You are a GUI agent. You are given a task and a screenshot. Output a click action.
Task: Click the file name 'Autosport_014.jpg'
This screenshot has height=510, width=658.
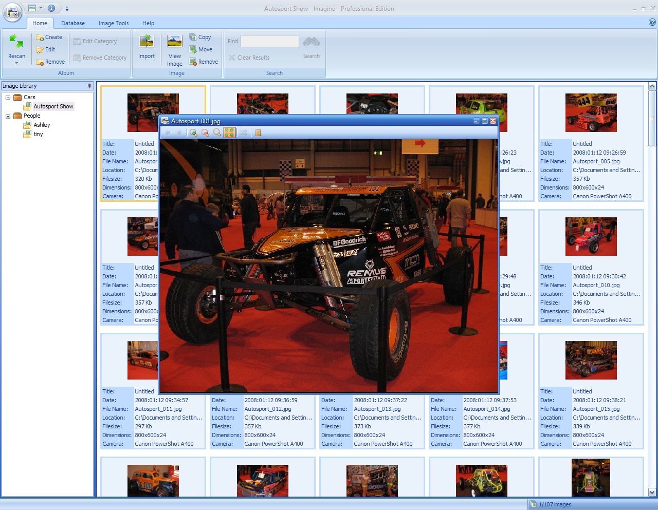click(x=487, y=409)
